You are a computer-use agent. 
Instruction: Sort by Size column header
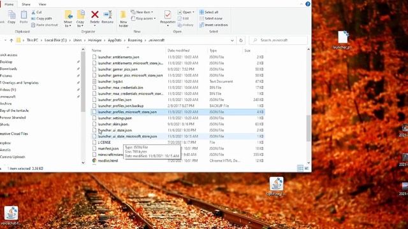pyautogui.click(x=247, y=50)
